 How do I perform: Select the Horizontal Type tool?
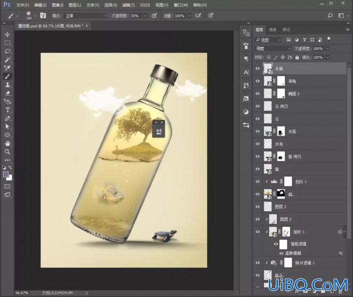(x=7, y=110)
